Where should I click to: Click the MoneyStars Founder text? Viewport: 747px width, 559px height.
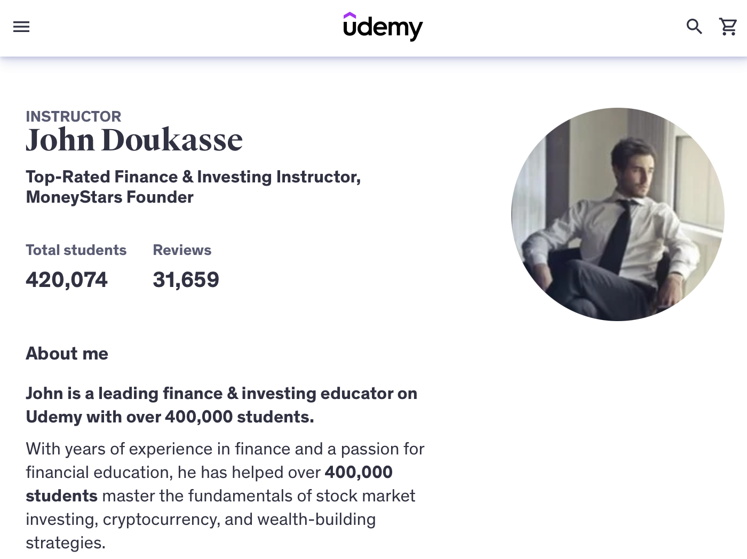109,197
